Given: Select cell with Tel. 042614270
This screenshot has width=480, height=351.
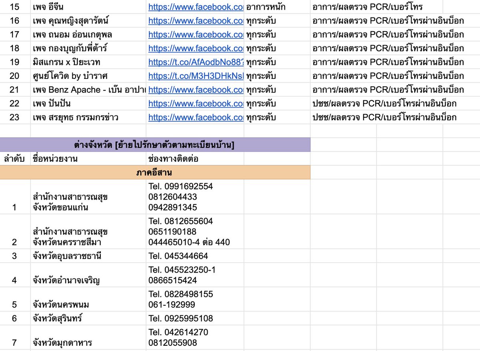Looking at the screenshot, I should pyautogui.click(x=195, y=337).
